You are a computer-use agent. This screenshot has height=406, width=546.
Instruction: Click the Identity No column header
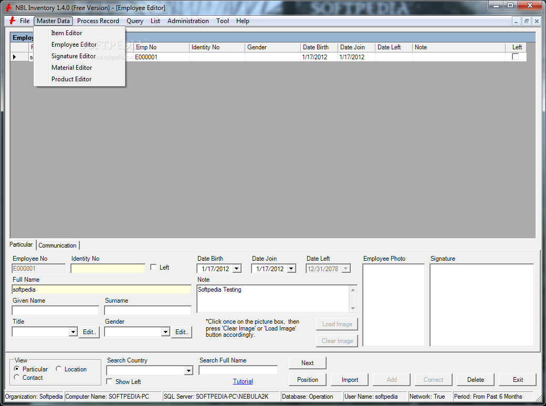(217, 47)
